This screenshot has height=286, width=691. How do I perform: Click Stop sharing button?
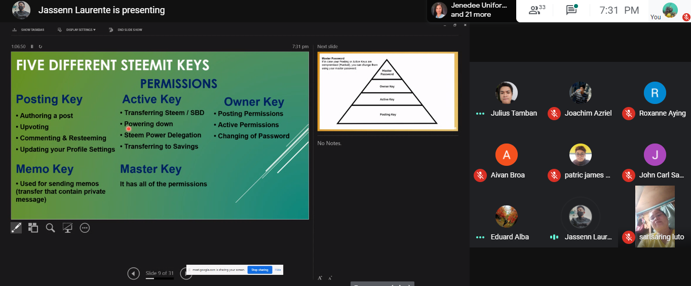(260, 270)
